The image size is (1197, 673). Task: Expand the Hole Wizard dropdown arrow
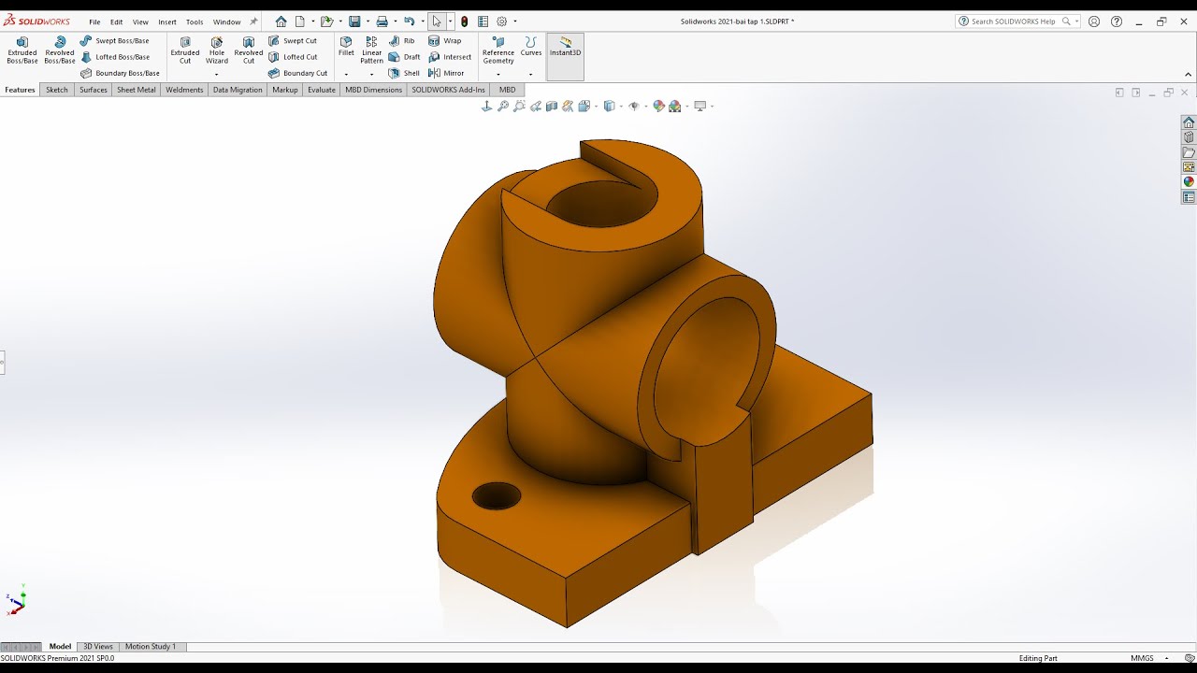[217, 75]
